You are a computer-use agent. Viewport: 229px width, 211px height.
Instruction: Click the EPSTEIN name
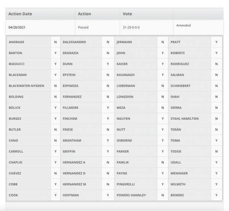pyautogui.click(x=69, y=75)
